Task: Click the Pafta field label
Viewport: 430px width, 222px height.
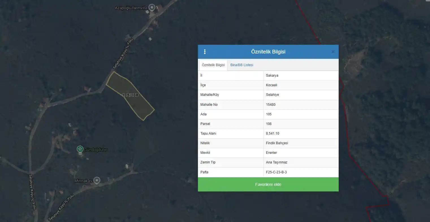Action: click(204, 172)
